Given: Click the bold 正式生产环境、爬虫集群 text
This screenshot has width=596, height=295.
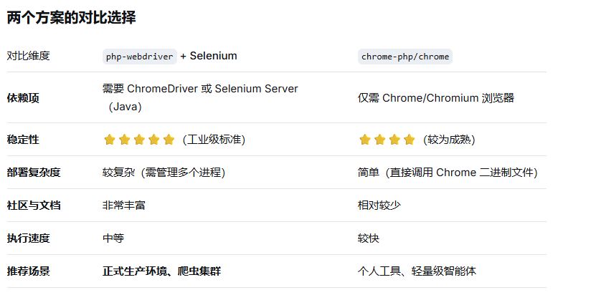Looking at the screenshot, I should pyautogui.click(x=161, y=271).
